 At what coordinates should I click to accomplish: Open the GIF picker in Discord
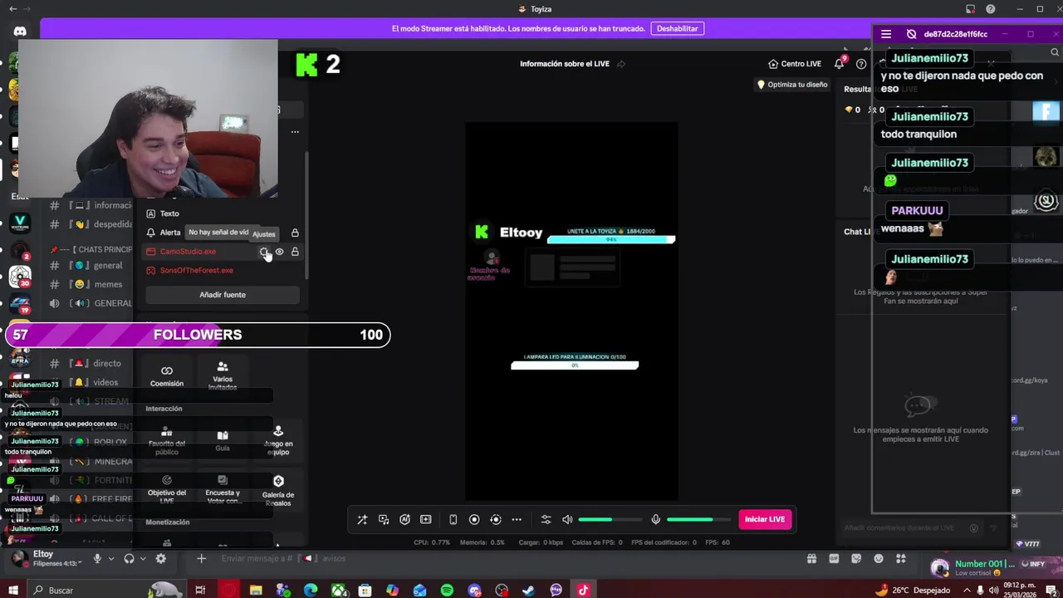click(834, 559)
